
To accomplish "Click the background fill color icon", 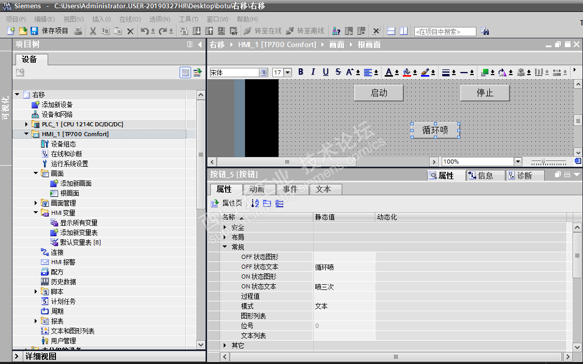I will pos(407,72).
